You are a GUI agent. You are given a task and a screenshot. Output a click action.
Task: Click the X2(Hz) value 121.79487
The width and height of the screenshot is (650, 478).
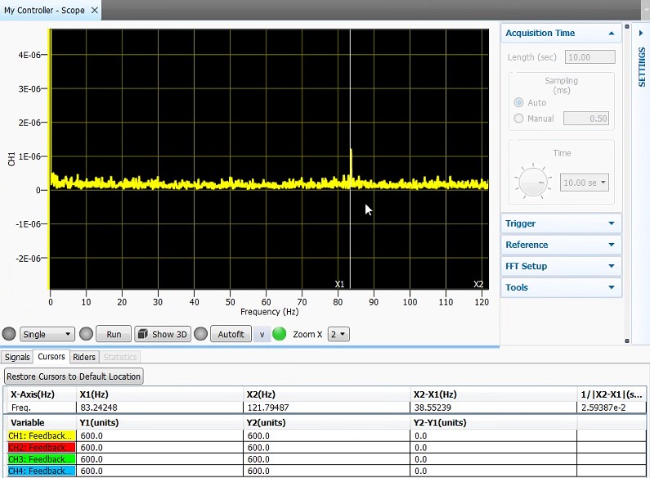(268, 408)
